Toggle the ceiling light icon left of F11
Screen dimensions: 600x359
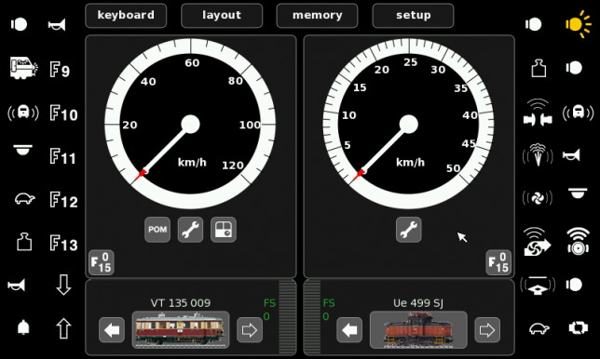[23, 150]
